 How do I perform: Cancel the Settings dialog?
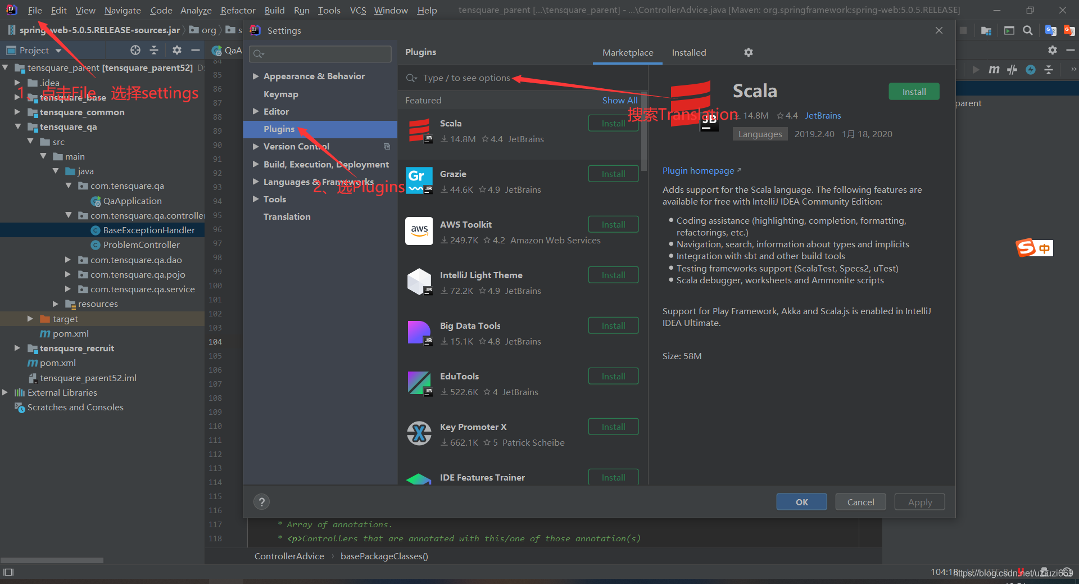(x=860, y=502)
